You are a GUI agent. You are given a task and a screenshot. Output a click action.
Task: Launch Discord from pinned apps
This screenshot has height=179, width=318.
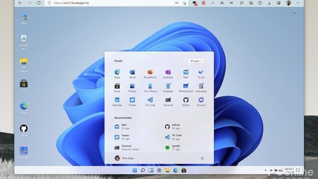(201, 101)
